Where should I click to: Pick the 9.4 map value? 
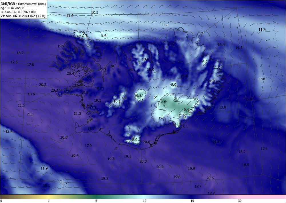coord(104,35)
